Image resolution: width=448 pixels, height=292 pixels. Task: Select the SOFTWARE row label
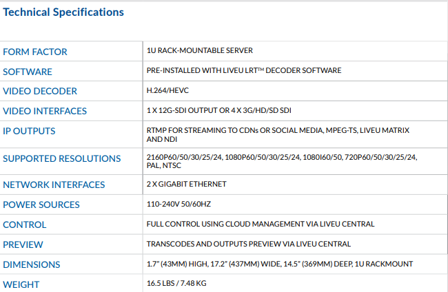(x=28, y=72)
